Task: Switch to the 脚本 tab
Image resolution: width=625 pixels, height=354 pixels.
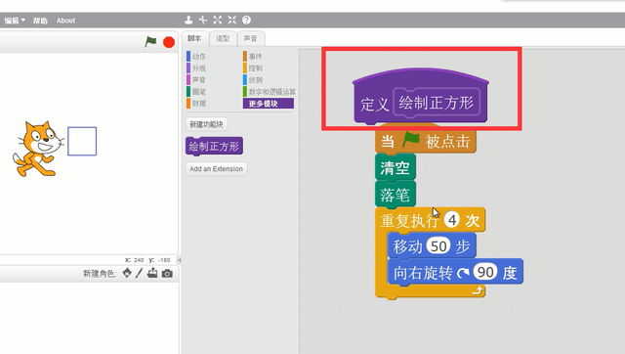Action: click(x=195, y=38)
